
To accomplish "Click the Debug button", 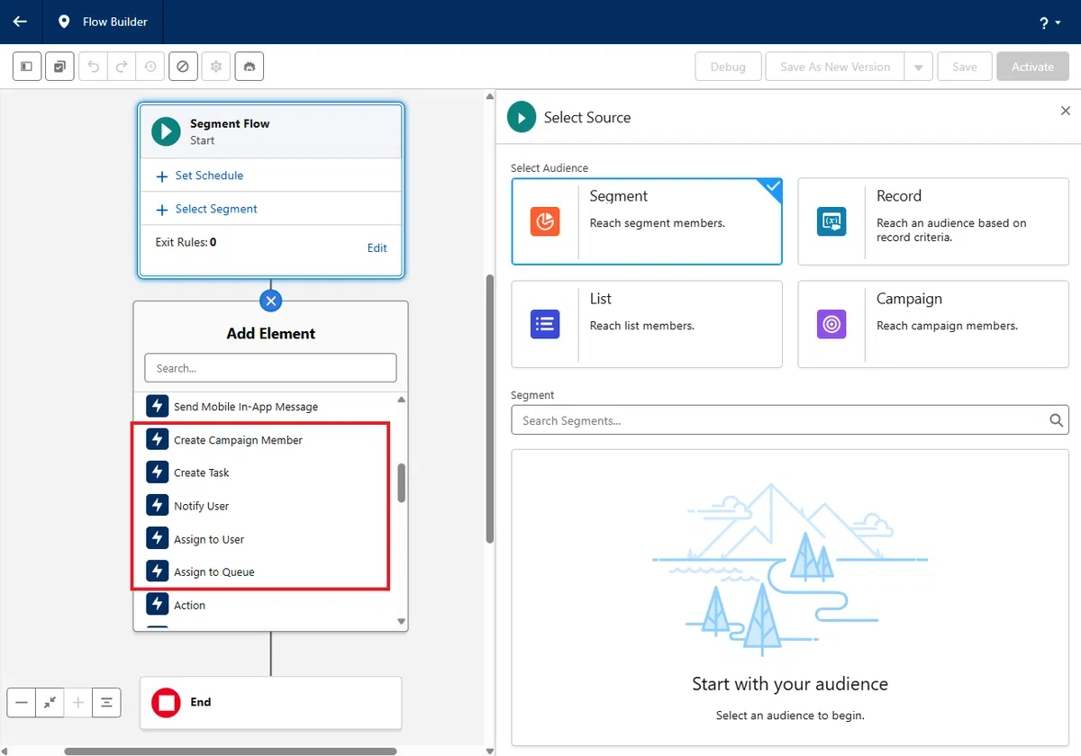I will point(728,67).
